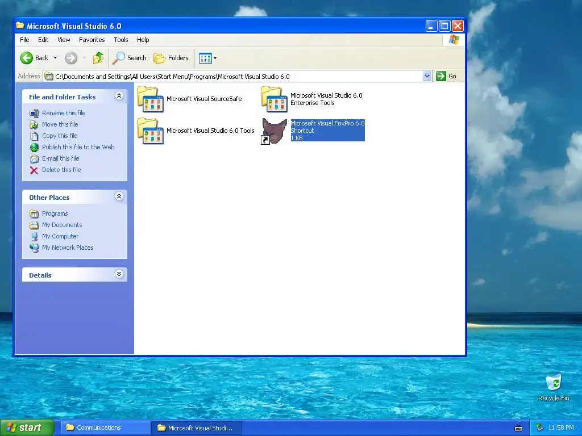
Task: Click Rename this file link
Action: [64, 113]
